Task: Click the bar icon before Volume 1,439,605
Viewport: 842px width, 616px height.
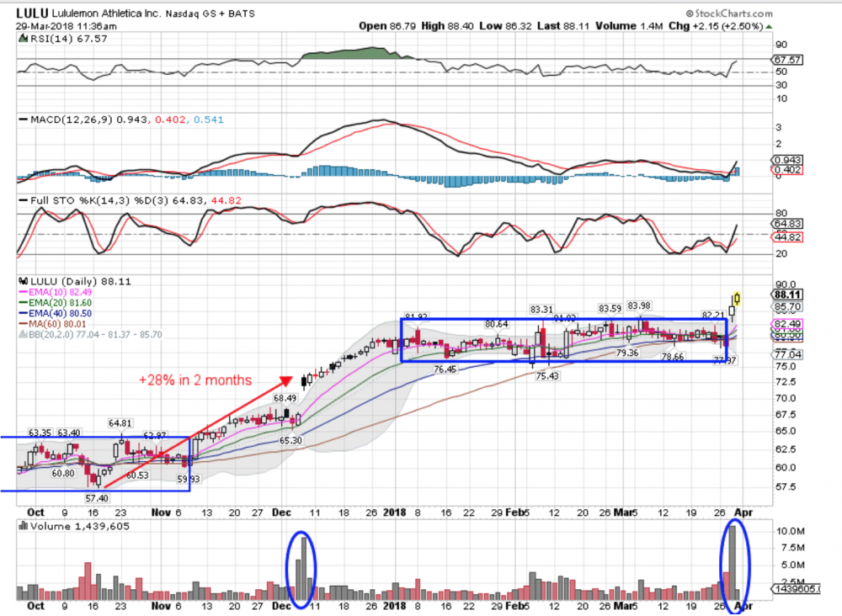Action: point(23,526)
